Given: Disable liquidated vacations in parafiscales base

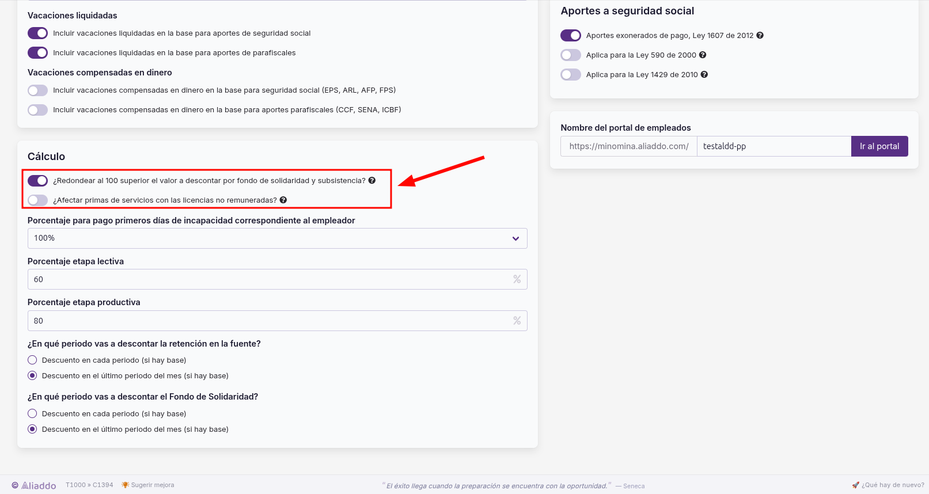Looking at the screenshot, I should point(38,53).
